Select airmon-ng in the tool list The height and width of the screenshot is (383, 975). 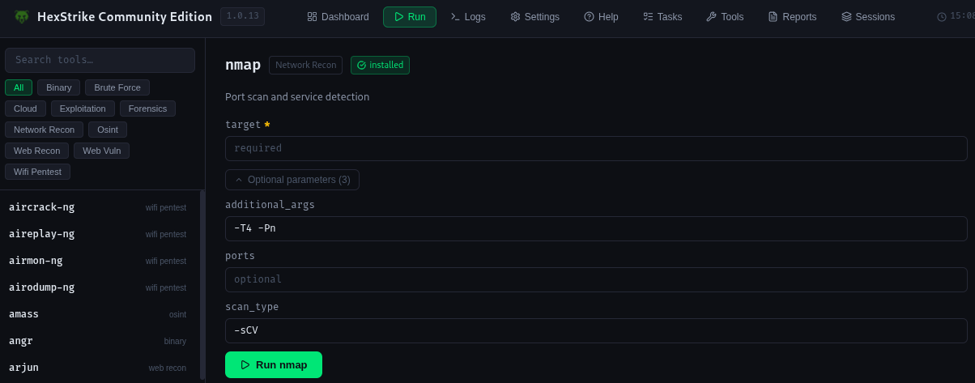(99, 261)
